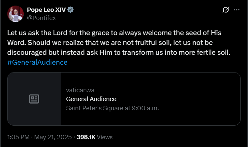Image resolution: width=248 pixels, height=147 pixels.
Task: Click the Saint Peter's Square card description
Action: coord(112,108)
